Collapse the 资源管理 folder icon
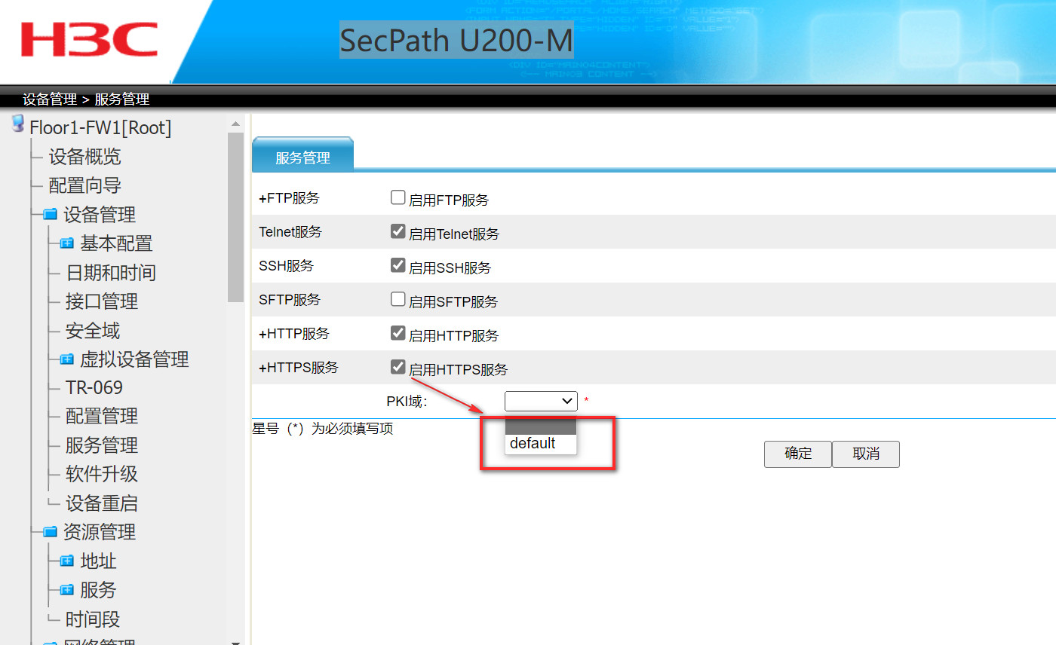Viewport: 1056px width, 645px height. [x=51, y=532]
